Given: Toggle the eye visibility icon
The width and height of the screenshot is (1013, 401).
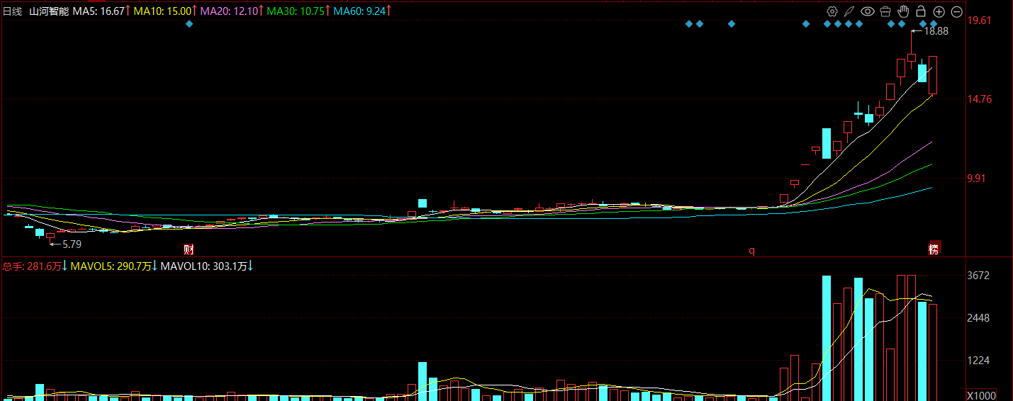Looking at the screenshot, I should pos(868,11).
